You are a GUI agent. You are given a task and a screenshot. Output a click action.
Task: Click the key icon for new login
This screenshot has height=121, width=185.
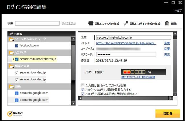(126, 23)
